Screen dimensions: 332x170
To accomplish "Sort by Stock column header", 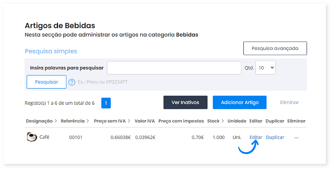I will tap(215, 121).
